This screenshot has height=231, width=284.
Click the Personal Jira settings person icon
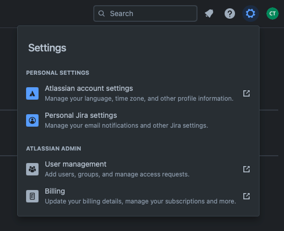(32, 120)
